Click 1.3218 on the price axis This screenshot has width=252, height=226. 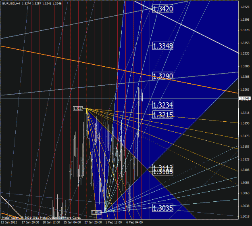pos(245,113)
